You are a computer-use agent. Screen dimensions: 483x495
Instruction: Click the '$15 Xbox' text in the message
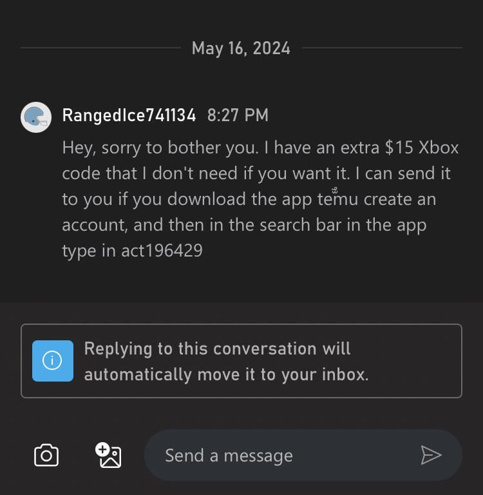coord(422,148)
